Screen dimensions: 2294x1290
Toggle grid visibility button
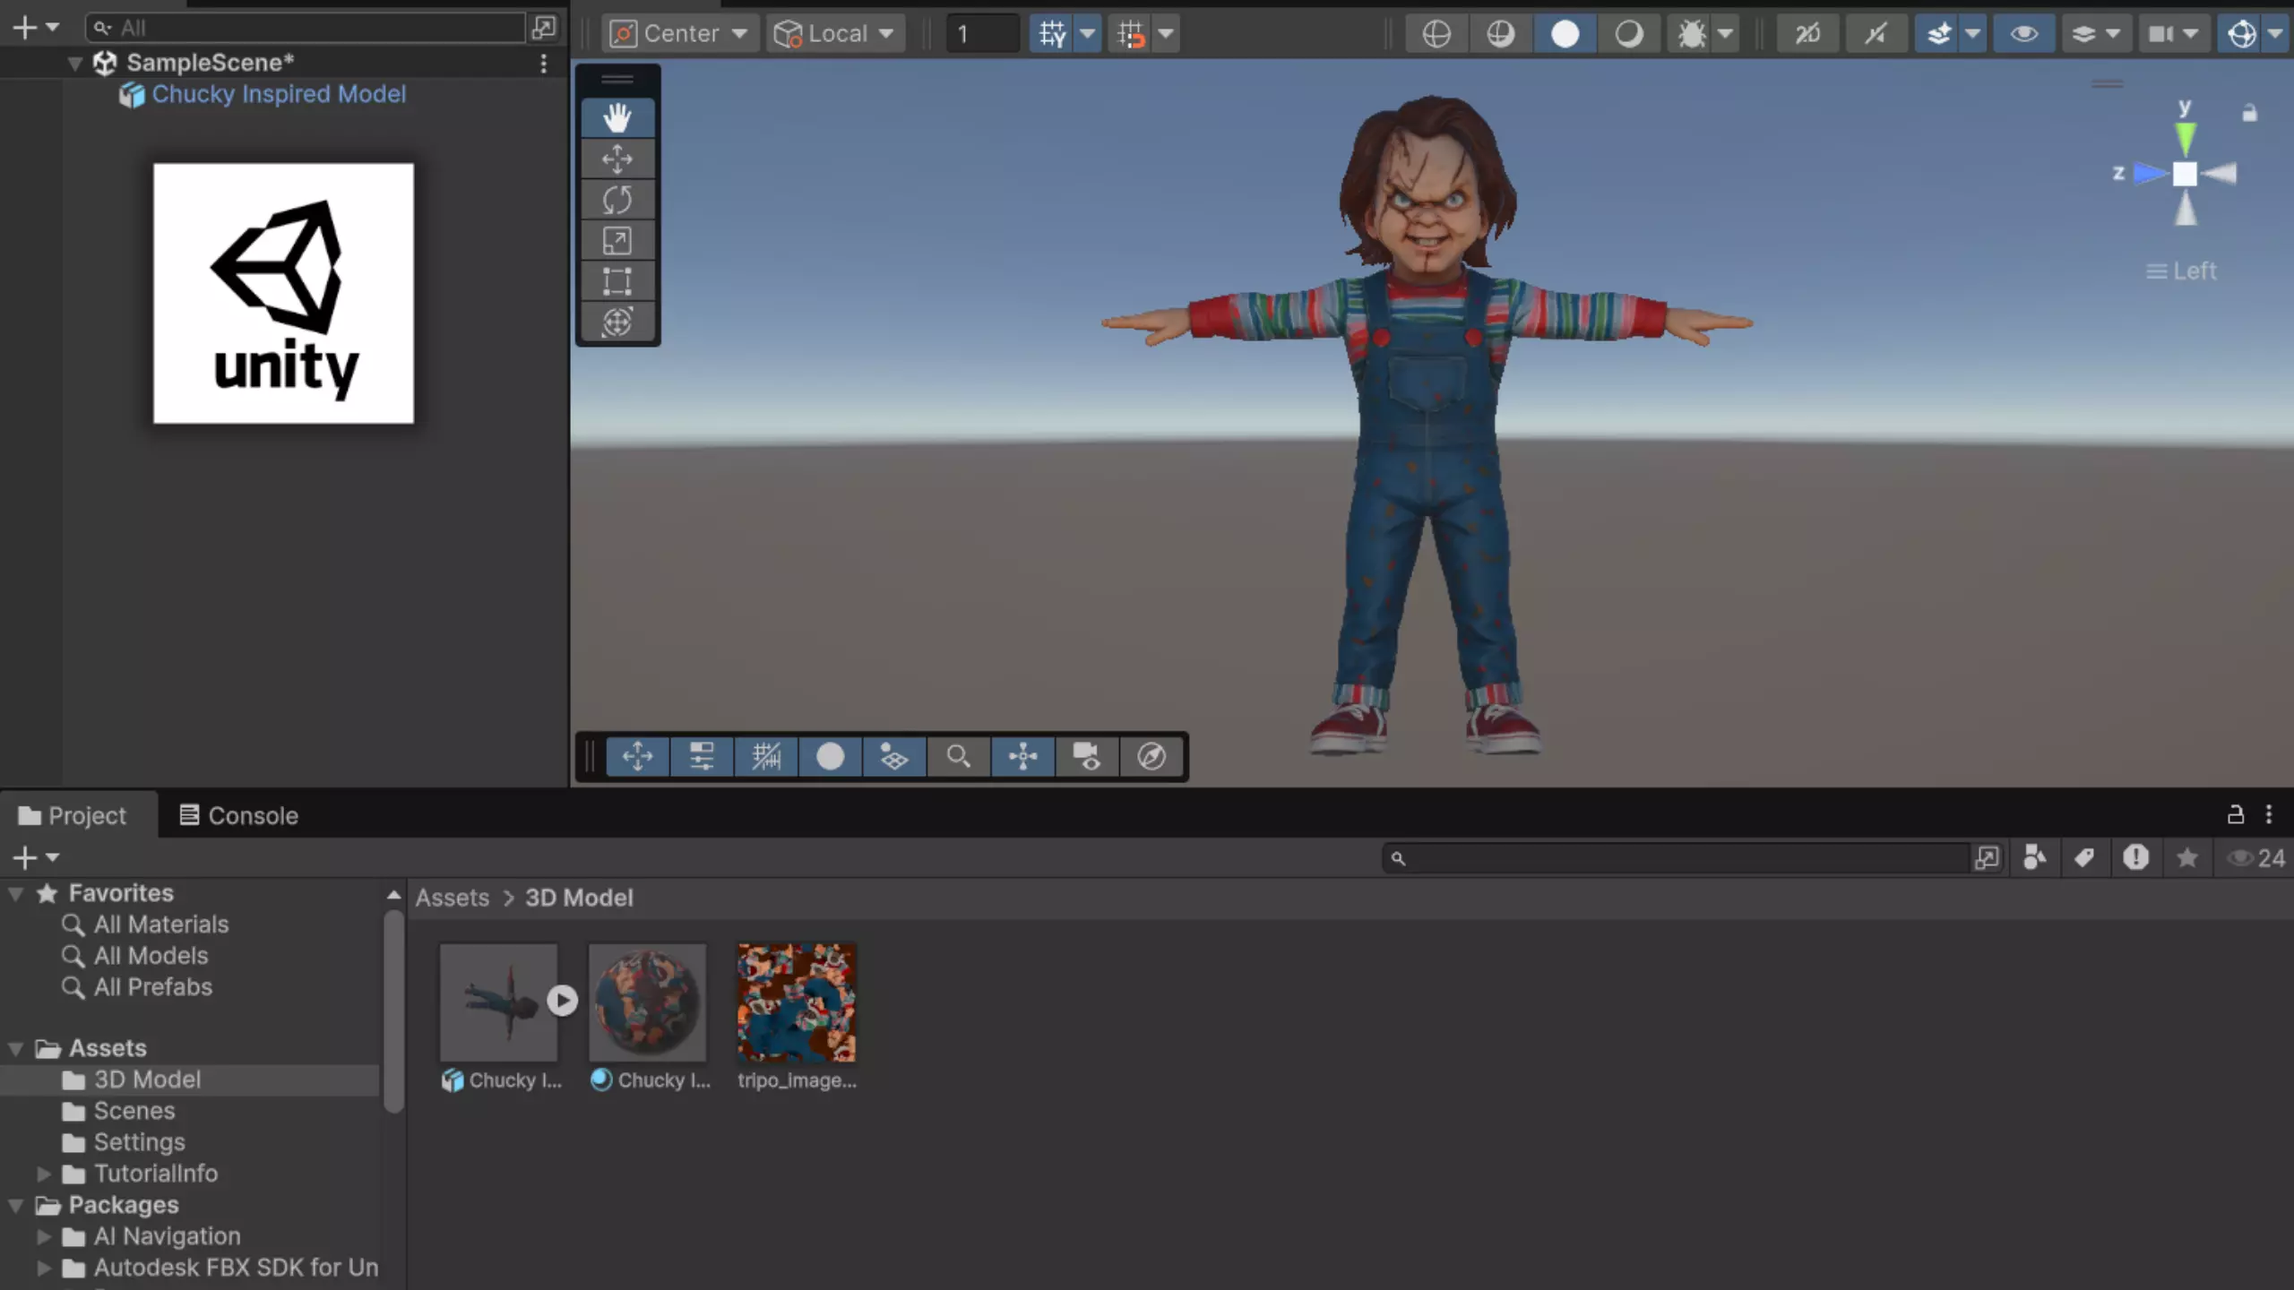point(1052,34)
